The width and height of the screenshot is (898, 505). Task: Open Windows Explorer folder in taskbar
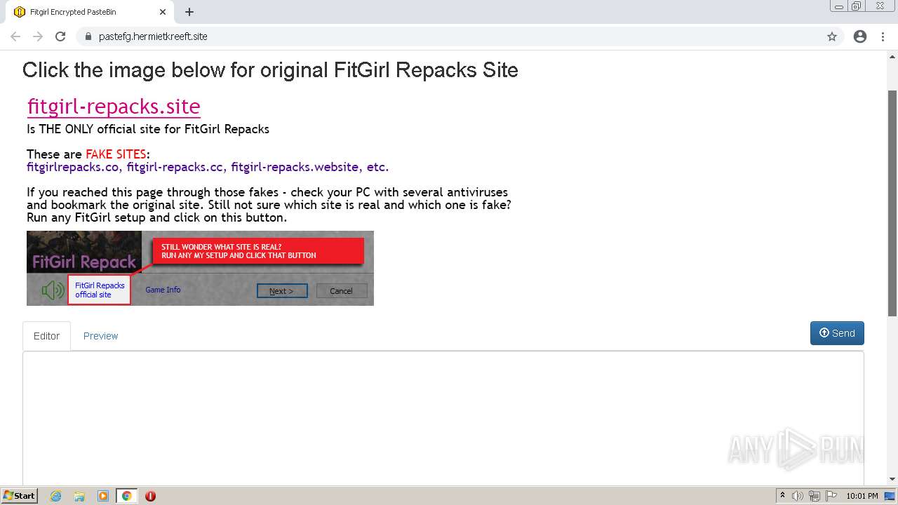(79, 496)
